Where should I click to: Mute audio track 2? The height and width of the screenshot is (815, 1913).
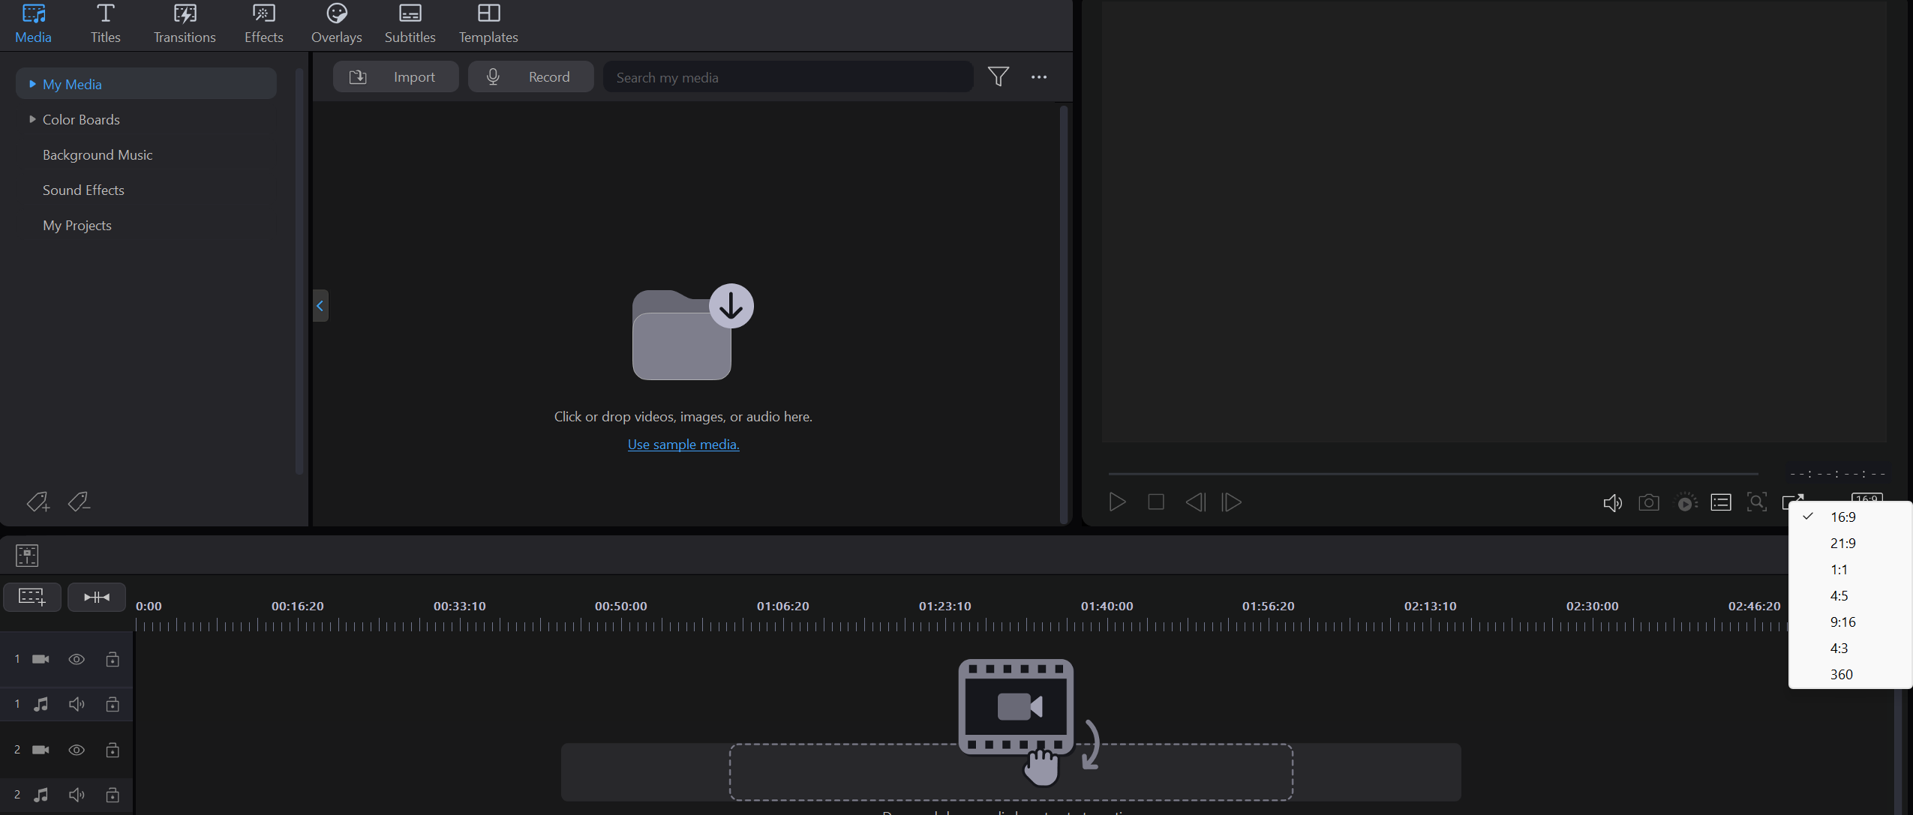click(x=77, y=795)
